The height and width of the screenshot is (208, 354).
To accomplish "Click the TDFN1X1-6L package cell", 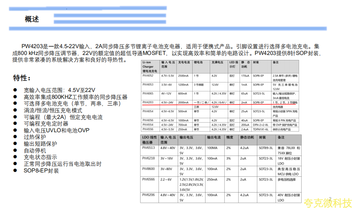I will point(261,129).
